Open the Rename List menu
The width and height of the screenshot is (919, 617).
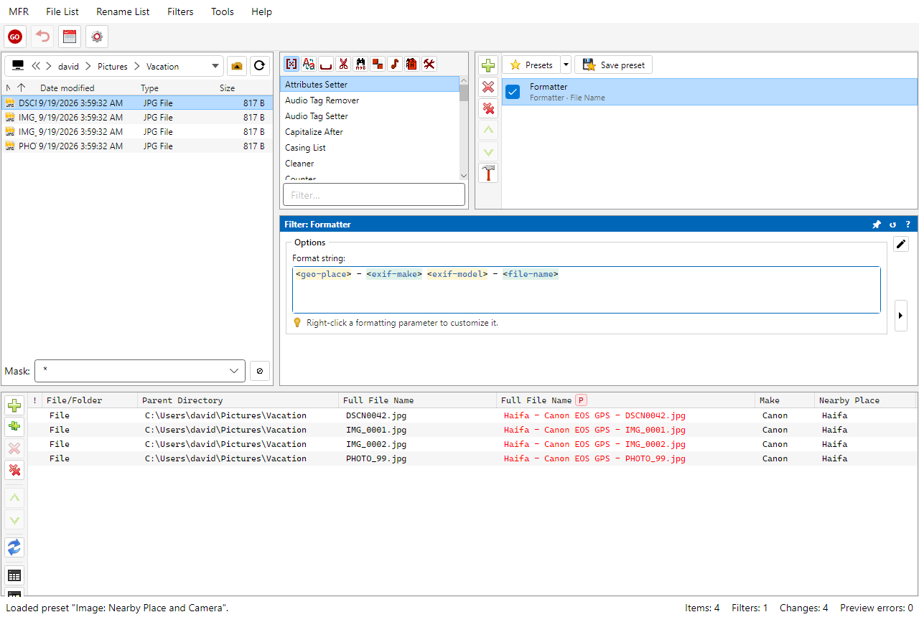click(x=123, y=11)
